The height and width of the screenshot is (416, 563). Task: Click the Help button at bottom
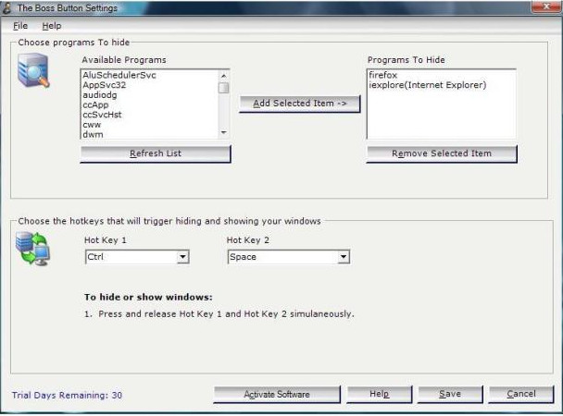pyautogui.click(x=380, y=395)
